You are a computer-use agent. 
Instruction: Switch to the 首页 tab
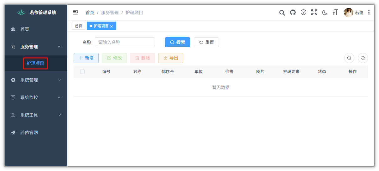tap(79, 26)
